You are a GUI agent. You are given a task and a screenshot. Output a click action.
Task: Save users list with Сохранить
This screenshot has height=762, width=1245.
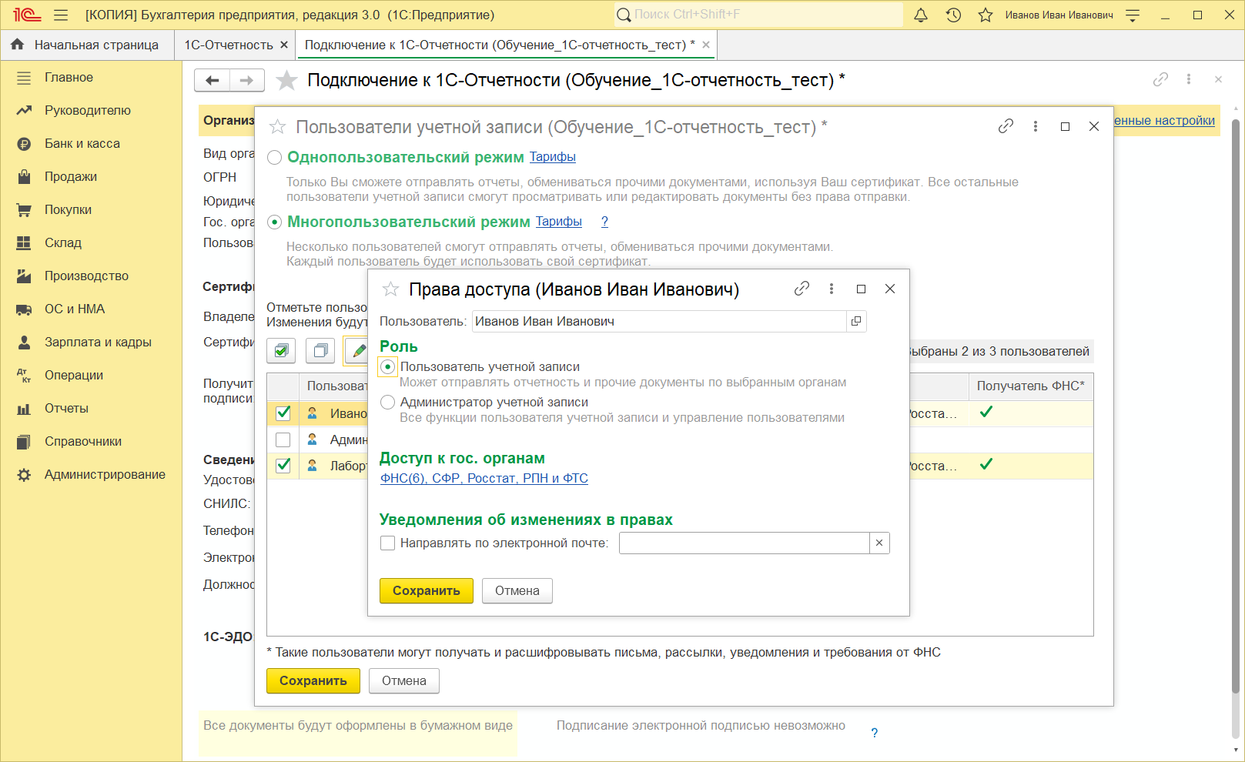[313, 681]
